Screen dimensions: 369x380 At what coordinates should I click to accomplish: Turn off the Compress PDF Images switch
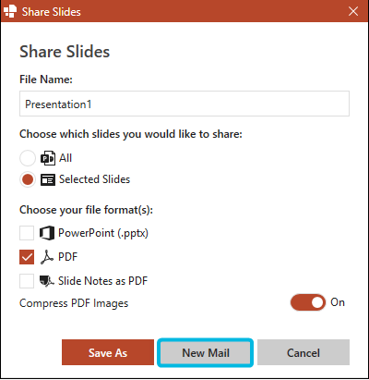(x=308, y=302)
